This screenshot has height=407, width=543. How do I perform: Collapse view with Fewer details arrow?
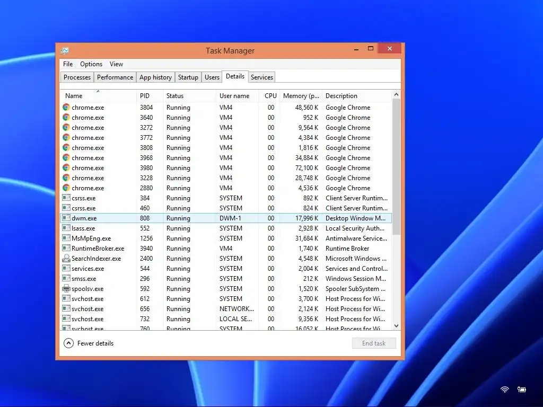coord(68,343)
